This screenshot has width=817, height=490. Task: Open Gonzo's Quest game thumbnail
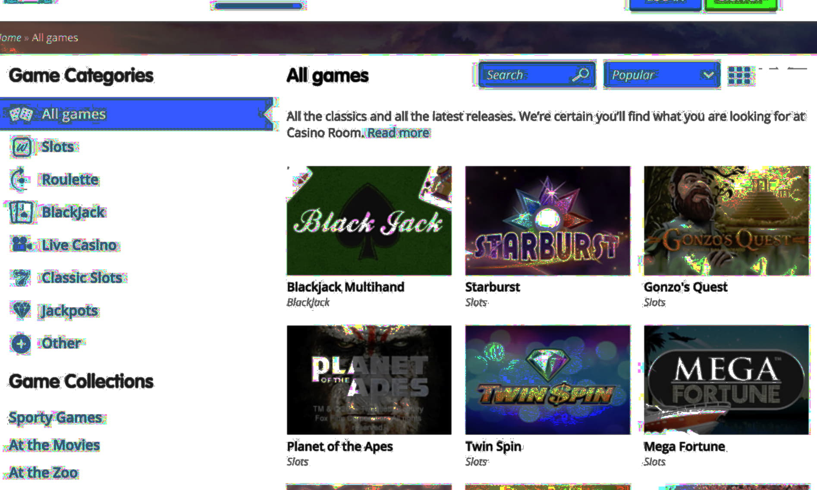(726, 221)
